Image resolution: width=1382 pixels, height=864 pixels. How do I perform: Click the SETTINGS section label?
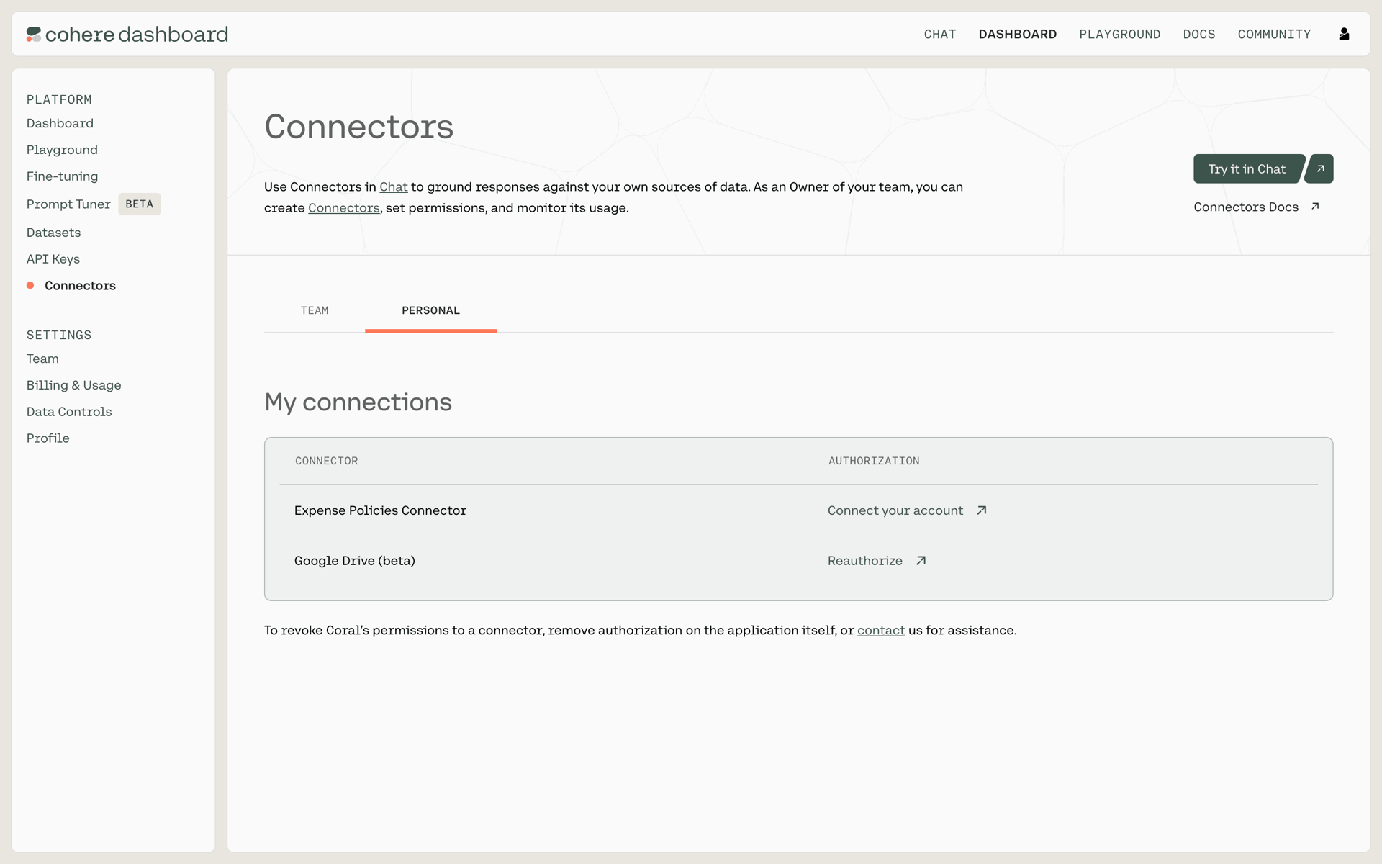59,335
